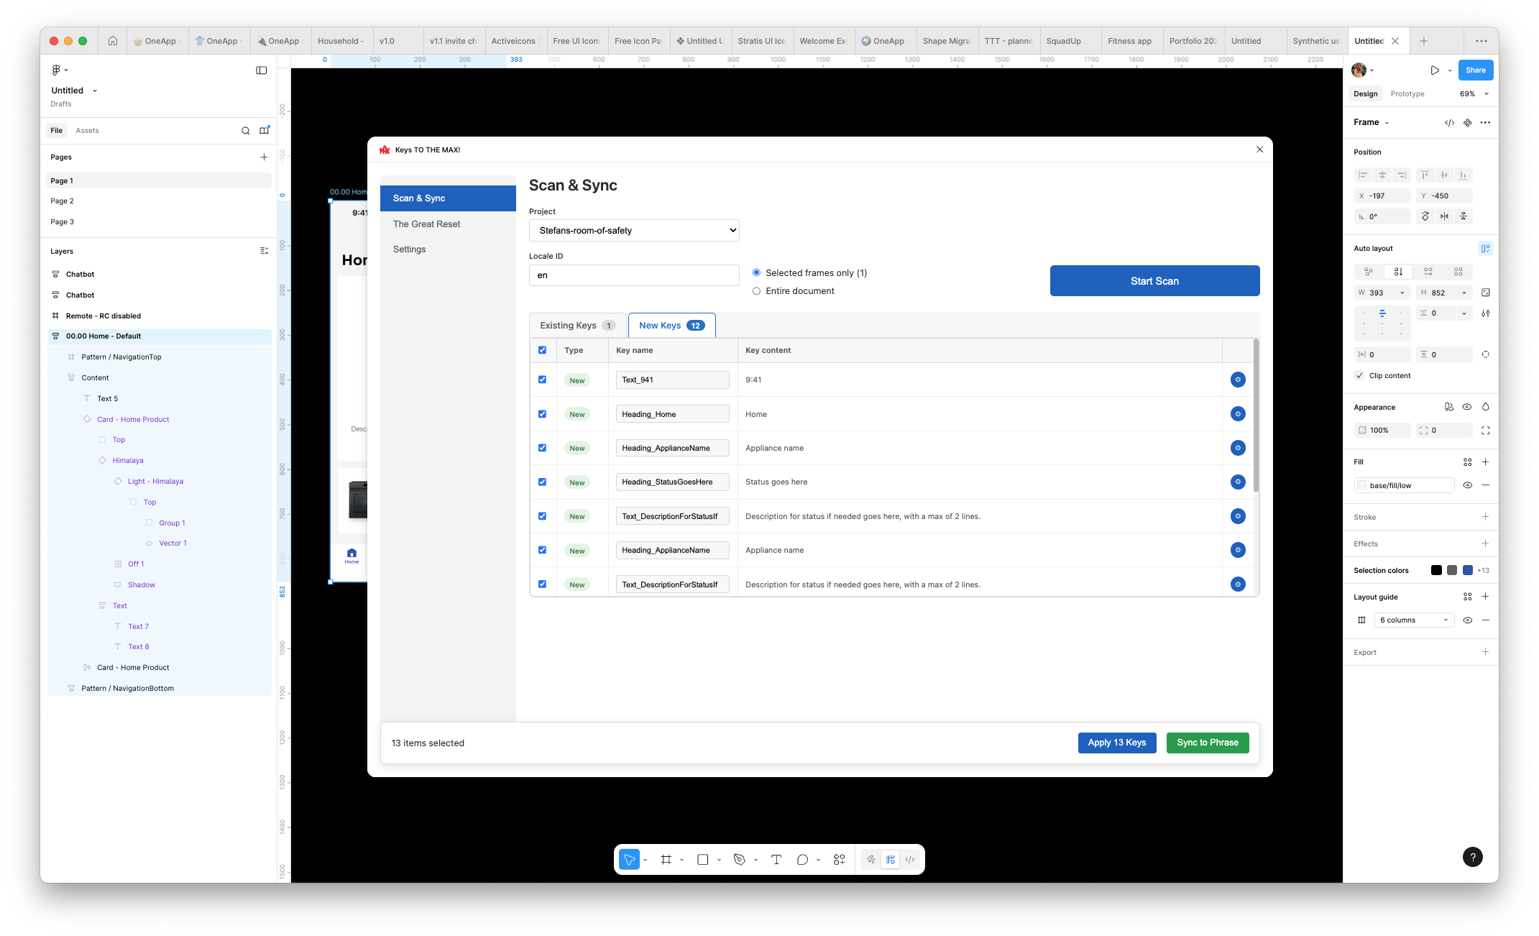This screenshot has height=936, width=1539.
Task: Hide the base/fill/low fill visibility
Action: [x=1467, y=485]
